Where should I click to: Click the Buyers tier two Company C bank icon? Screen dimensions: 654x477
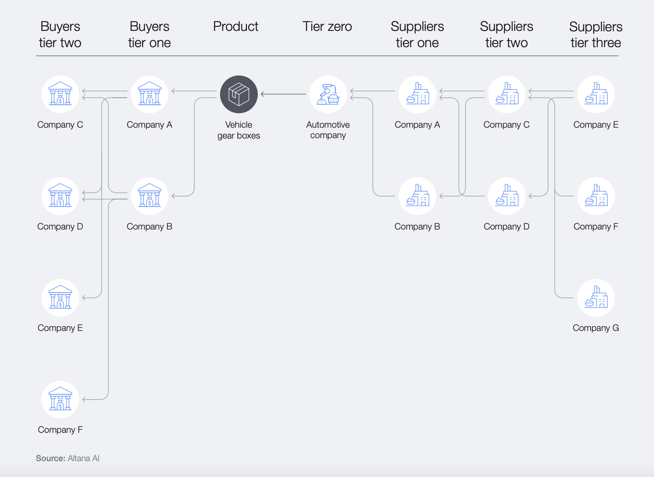tap(60, 94)
